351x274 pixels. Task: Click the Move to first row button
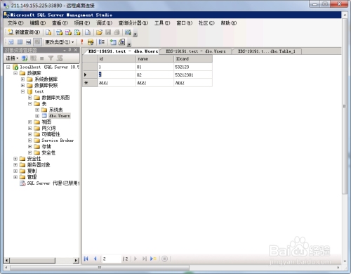[86, 259]
